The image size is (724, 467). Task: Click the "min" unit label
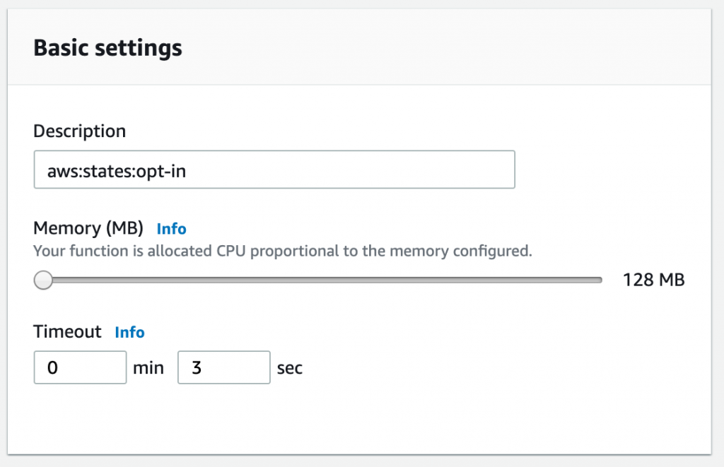click(x=148, y=369)
